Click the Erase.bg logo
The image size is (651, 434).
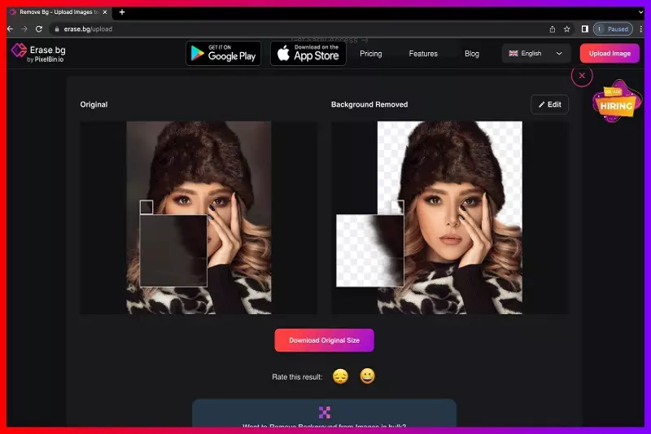point(38,53)
